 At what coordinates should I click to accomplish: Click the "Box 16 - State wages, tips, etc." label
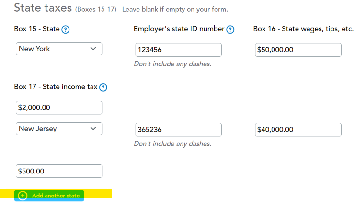tap(303, 29)
